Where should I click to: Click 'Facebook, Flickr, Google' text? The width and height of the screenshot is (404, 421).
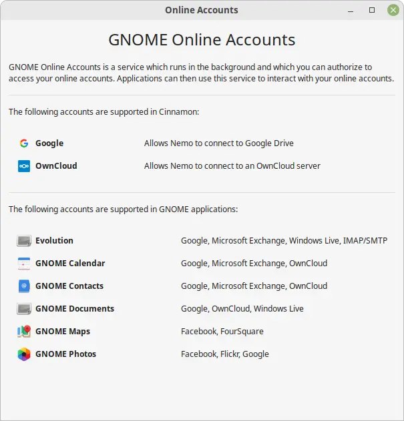(225, 354)
